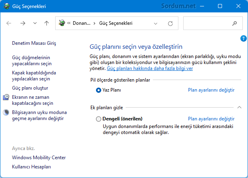Image resolution: width=248 pixels, height=178 pixels.
Task: Maximize the Güç Seçenekleri window
Action: [x=220, y=6]
